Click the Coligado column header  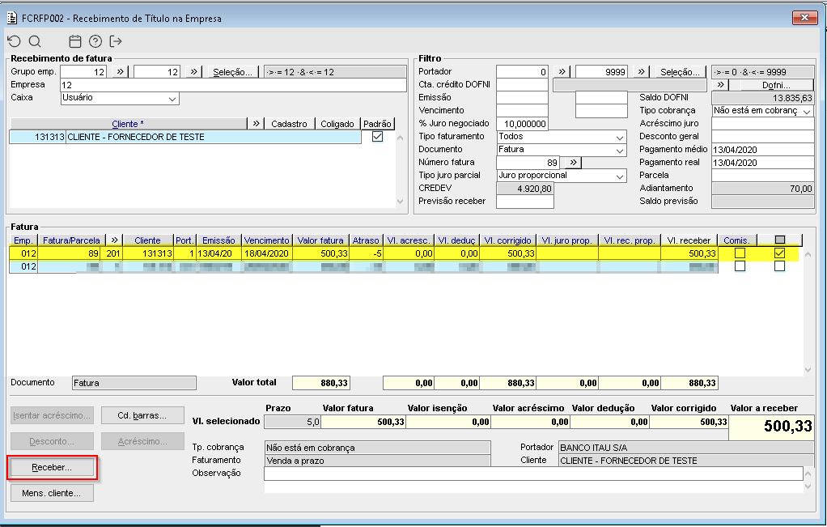tap(337, 124)
